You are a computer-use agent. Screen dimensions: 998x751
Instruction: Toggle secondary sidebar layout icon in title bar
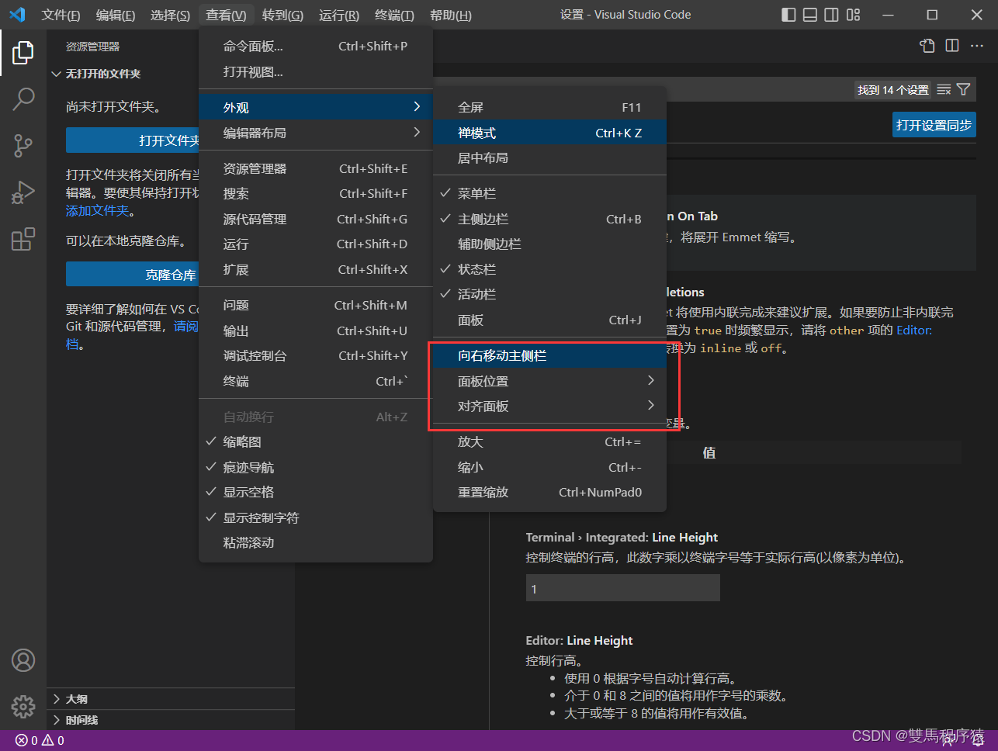831,15
